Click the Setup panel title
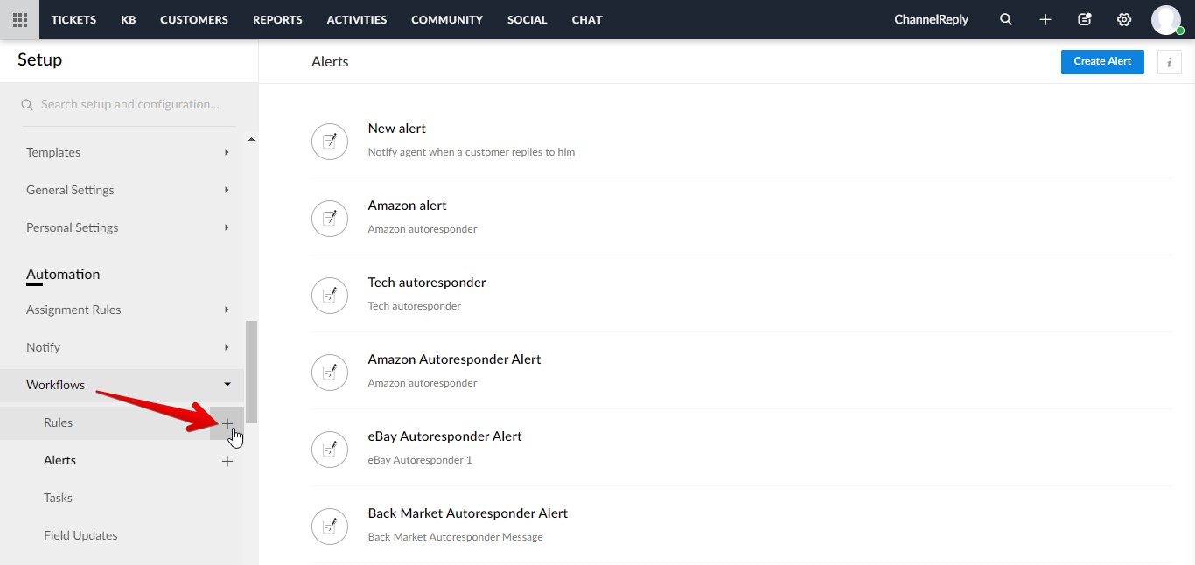 (x=40, y=60)
